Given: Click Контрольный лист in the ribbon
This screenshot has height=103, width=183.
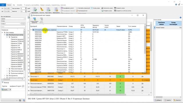Looking at the screenshot, I should tap(82, 11).
